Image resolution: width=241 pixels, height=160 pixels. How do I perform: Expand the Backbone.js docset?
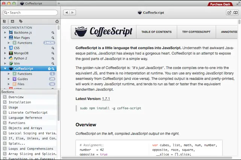point(5,32)
